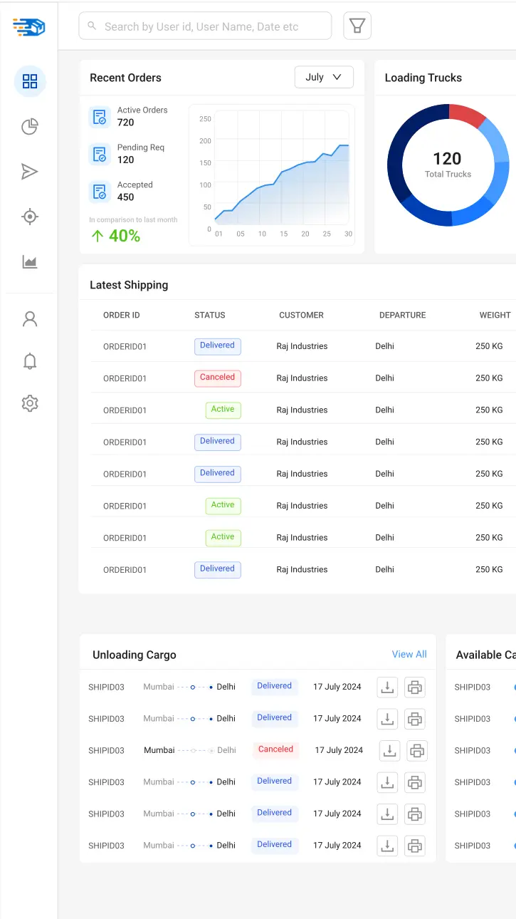
Task: Click the STATUS column header
Action: pyautogui.click(x=210, y=315)
